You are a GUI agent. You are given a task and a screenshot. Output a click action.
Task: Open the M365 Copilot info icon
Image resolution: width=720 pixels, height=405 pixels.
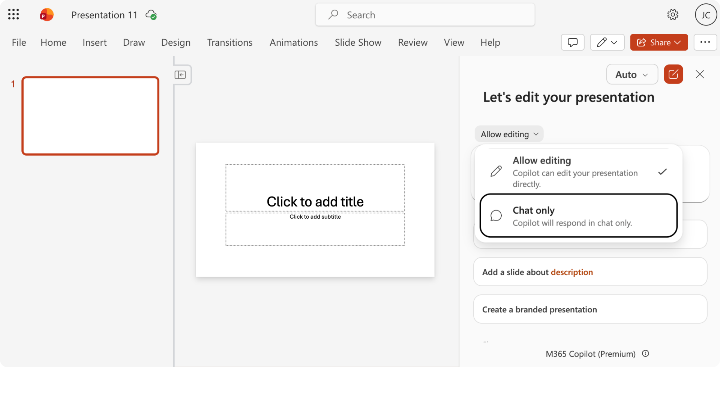pyautogui.click(x=645, y=354)
